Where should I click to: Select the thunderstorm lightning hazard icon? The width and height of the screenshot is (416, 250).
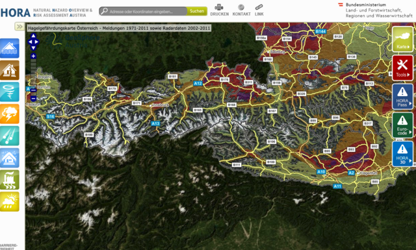point(10,114)
